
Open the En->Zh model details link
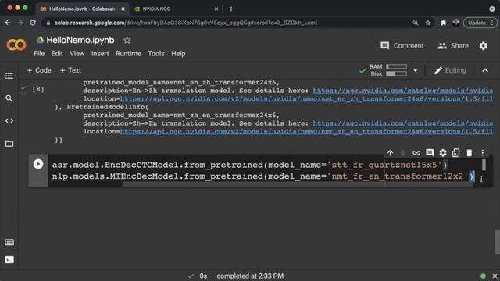(403, 91)
